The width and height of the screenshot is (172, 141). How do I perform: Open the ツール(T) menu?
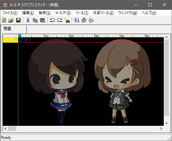pos(82,13)
